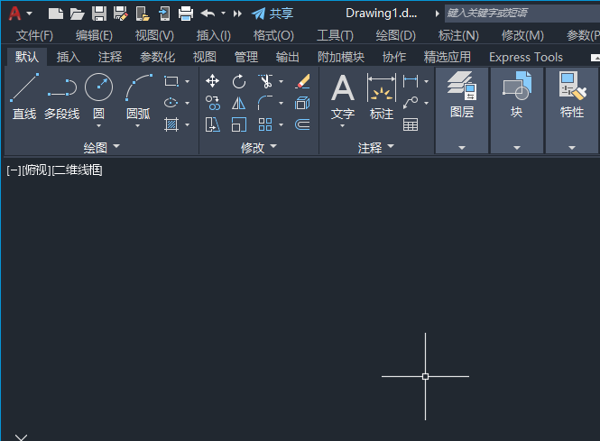600x441 pixels.
Task: Switch to the 附加模块 ribbon tab
Action: pyautogui.click(x=340, y=58)
